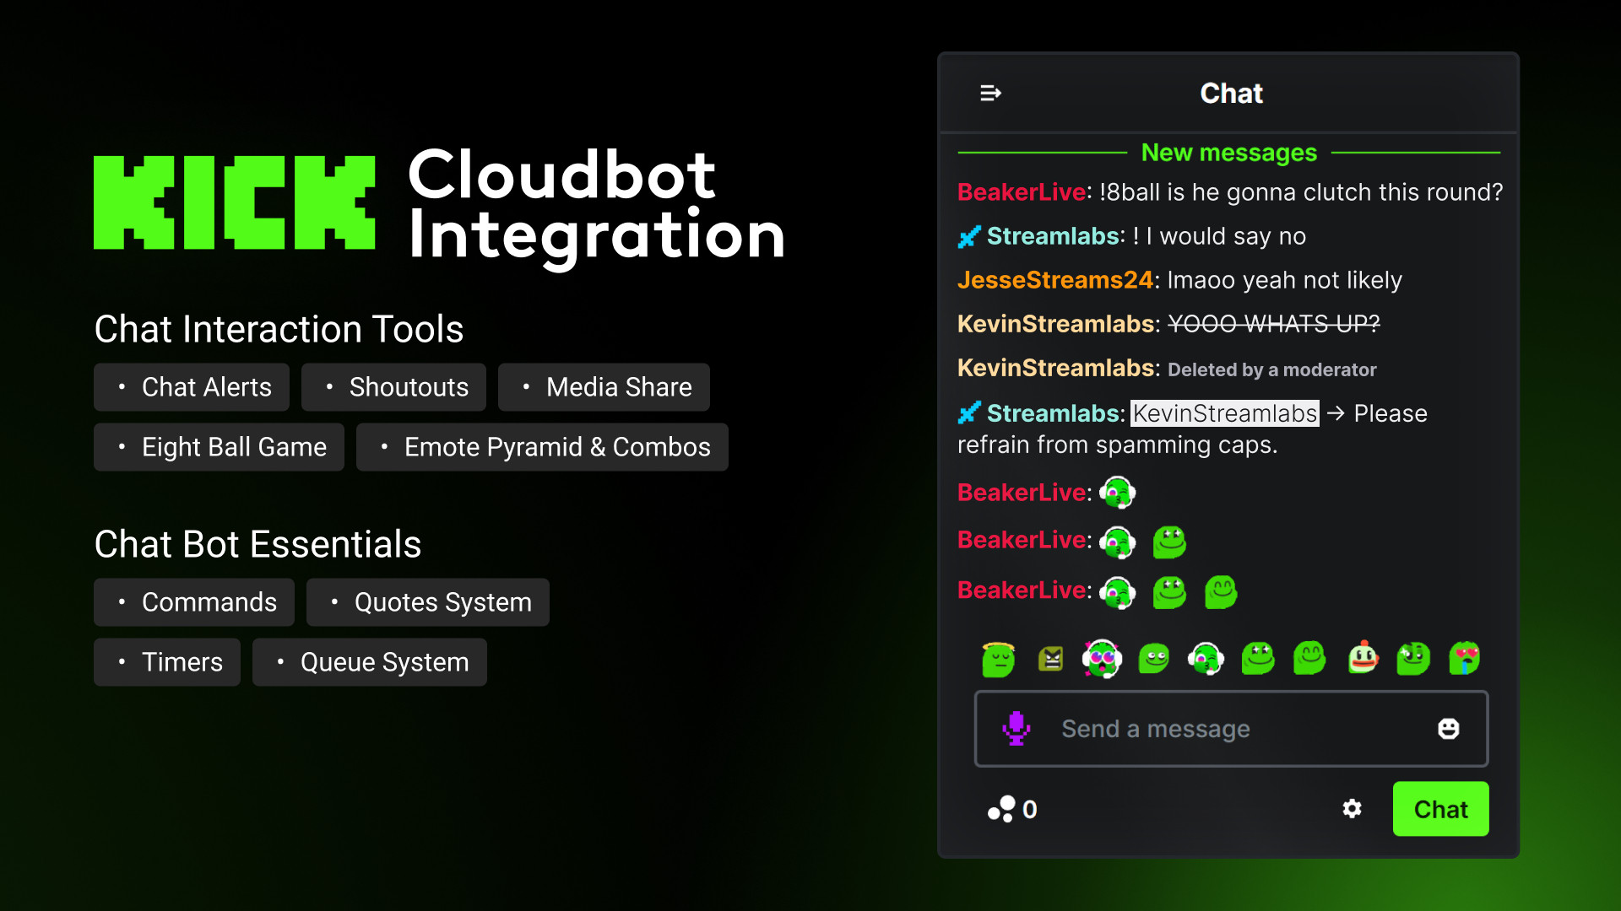The width and height of the screenshot is (1621, 911).
Task: Jump to the 'New messages' divider label
Action: pyautogui.click(x=1229, y=153)
